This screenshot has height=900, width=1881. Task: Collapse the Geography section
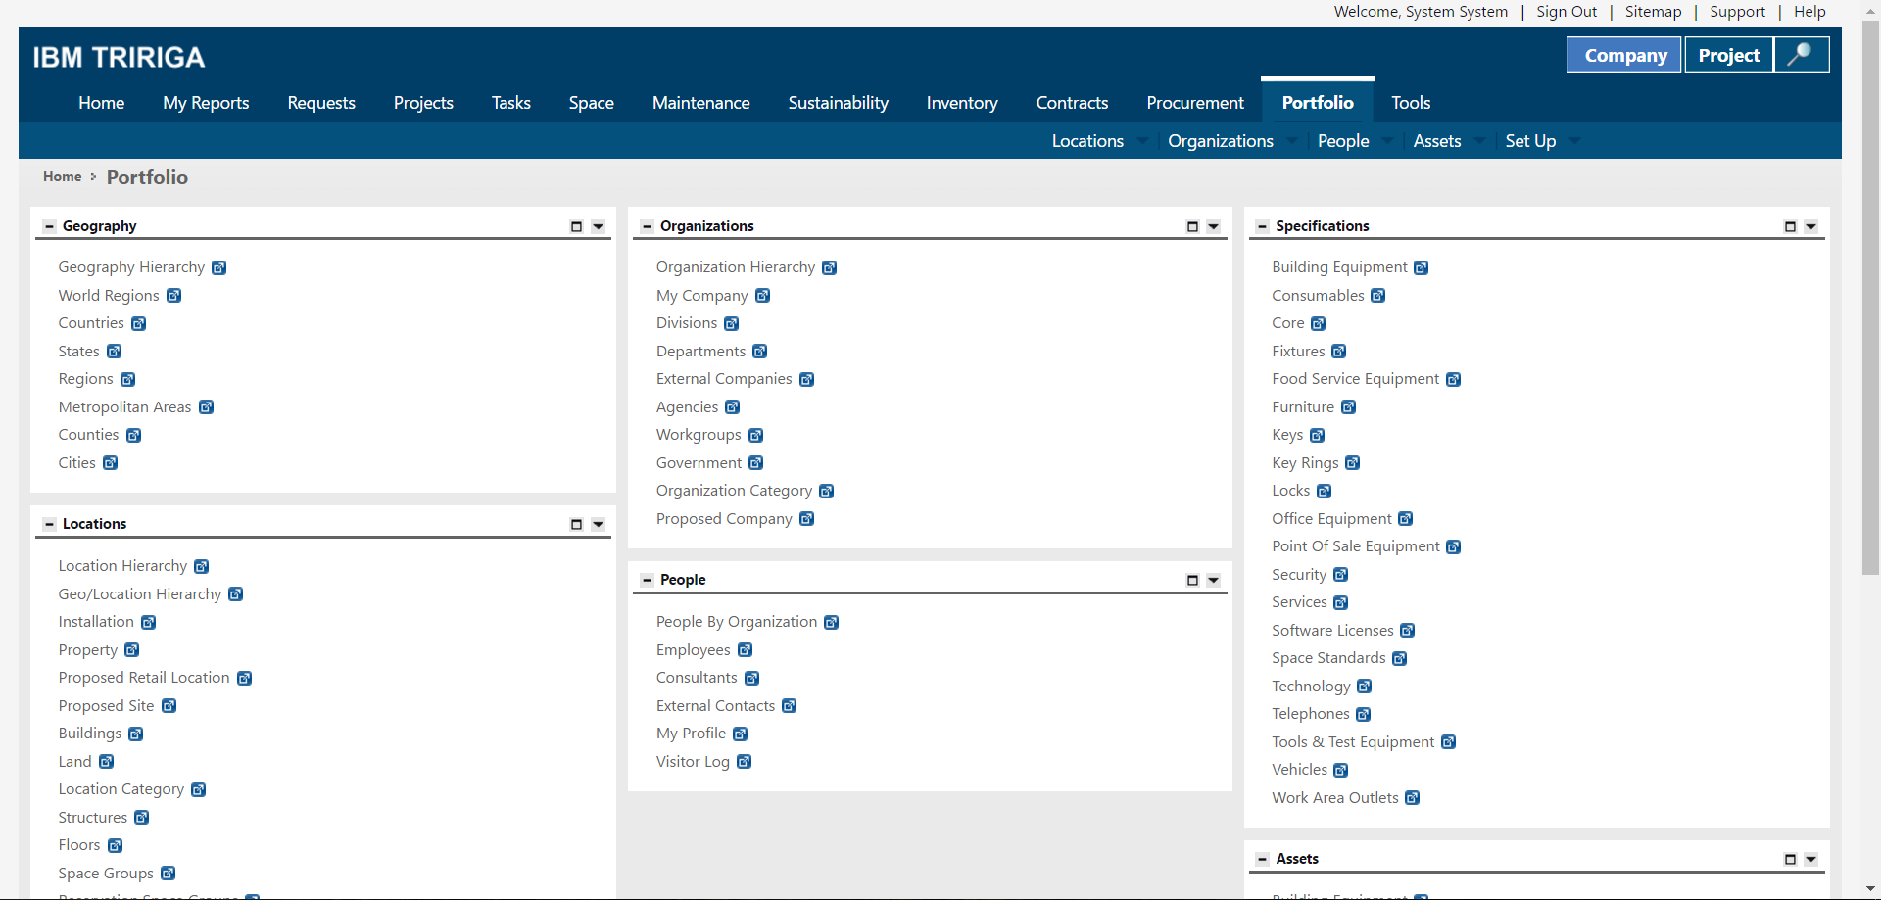(49, 227)
